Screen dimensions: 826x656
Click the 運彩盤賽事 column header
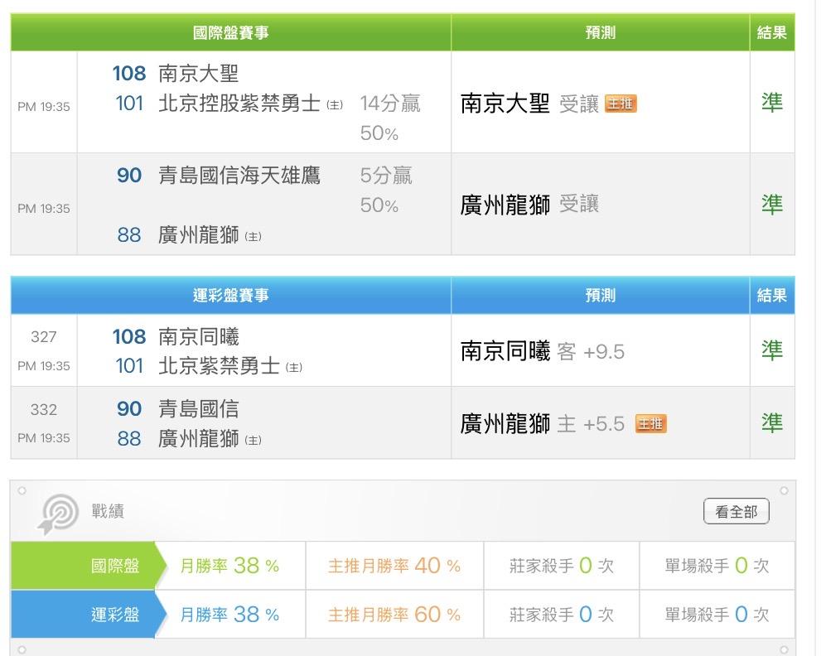[x=230, y=295]
